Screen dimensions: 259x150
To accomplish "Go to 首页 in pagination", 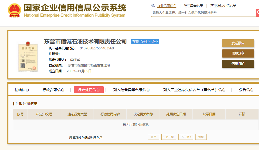I will (154, 137).
